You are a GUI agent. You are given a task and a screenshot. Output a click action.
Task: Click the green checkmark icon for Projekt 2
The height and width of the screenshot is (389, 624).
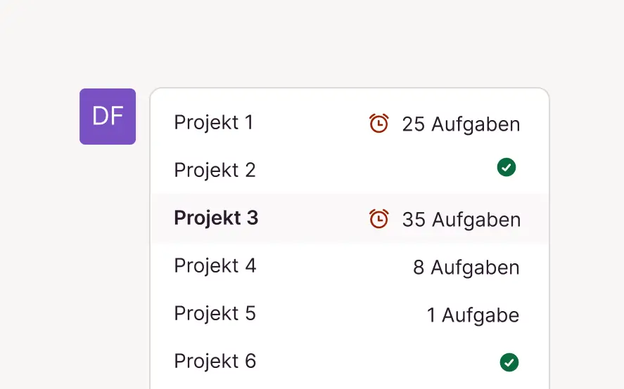click(507, 167)
